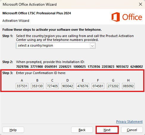145x135 pixels.
Task: Open the Privacy Statement link
Action: [x=129, y=122]
